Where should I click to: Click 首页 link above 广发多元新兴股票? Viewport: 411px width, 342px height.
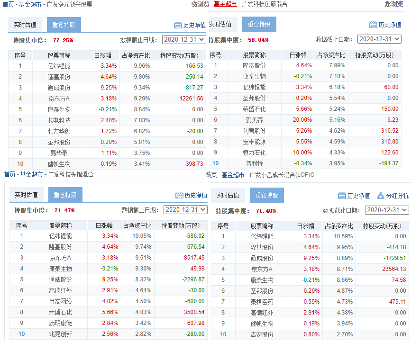[8, 4]
